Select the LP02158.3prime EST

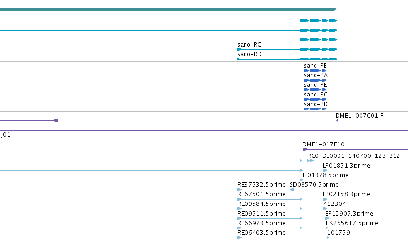346,194
